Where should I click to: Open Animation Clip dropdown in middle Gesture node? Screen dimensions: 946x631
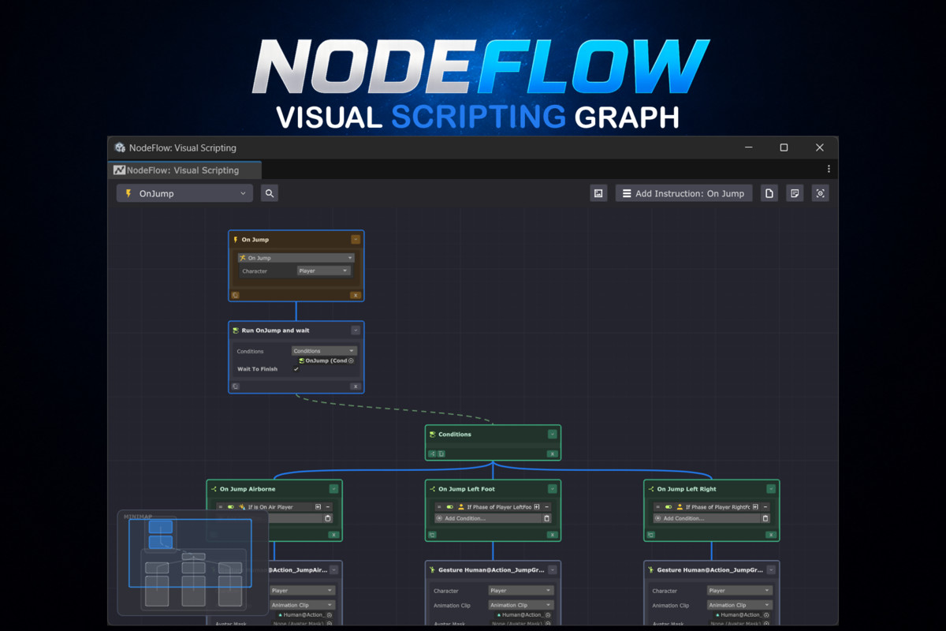[x=520, y=605]
